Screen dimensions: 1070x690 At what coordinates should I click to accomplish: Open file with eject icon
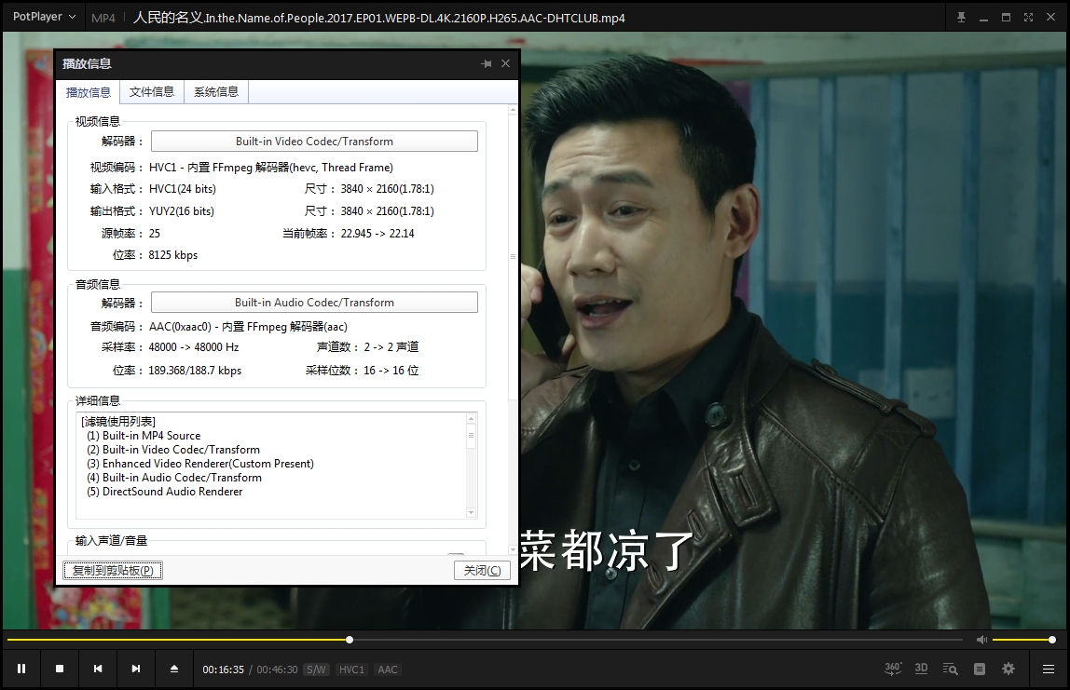point(174,669)
